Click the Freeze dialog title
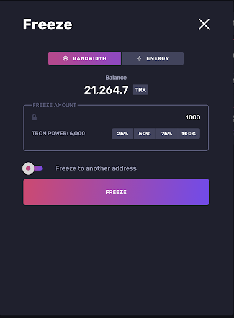The height and width of the screenshot is (318, 234). click(x=48, y=24)
